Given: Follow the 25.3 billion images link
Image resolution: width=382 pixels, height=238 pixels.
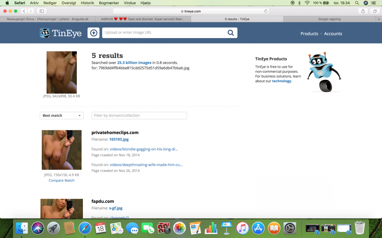Looking at the screenshot, I should tap(134, 63).
